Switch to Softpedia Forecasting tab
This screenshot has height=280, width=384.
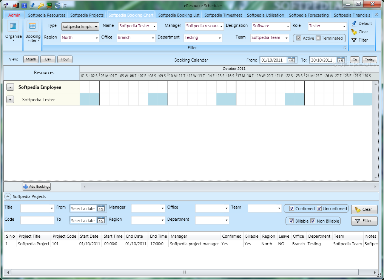309,15
